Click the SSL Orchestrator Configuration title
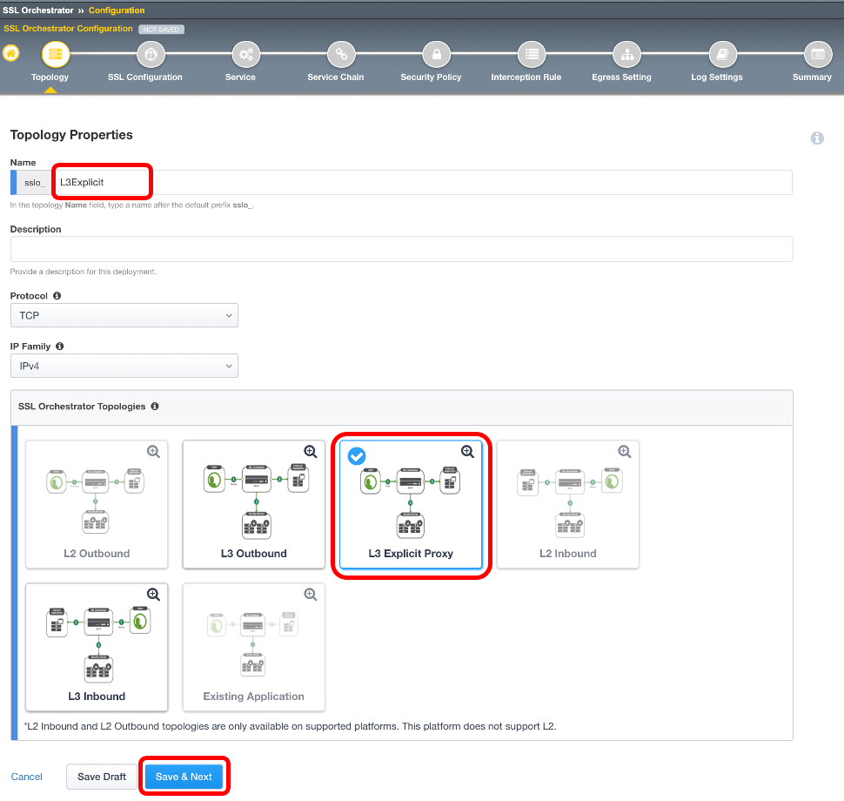 coord(68,29)
